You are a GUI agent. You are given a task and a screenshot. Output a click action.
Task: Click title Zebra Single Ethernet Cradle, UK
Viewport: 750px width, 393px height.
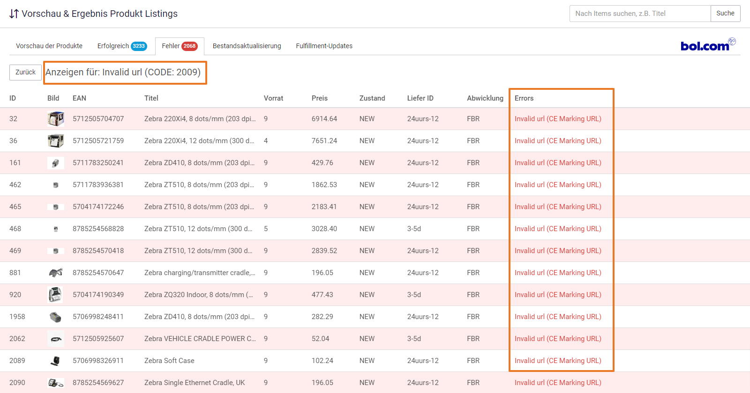[195, 383]
